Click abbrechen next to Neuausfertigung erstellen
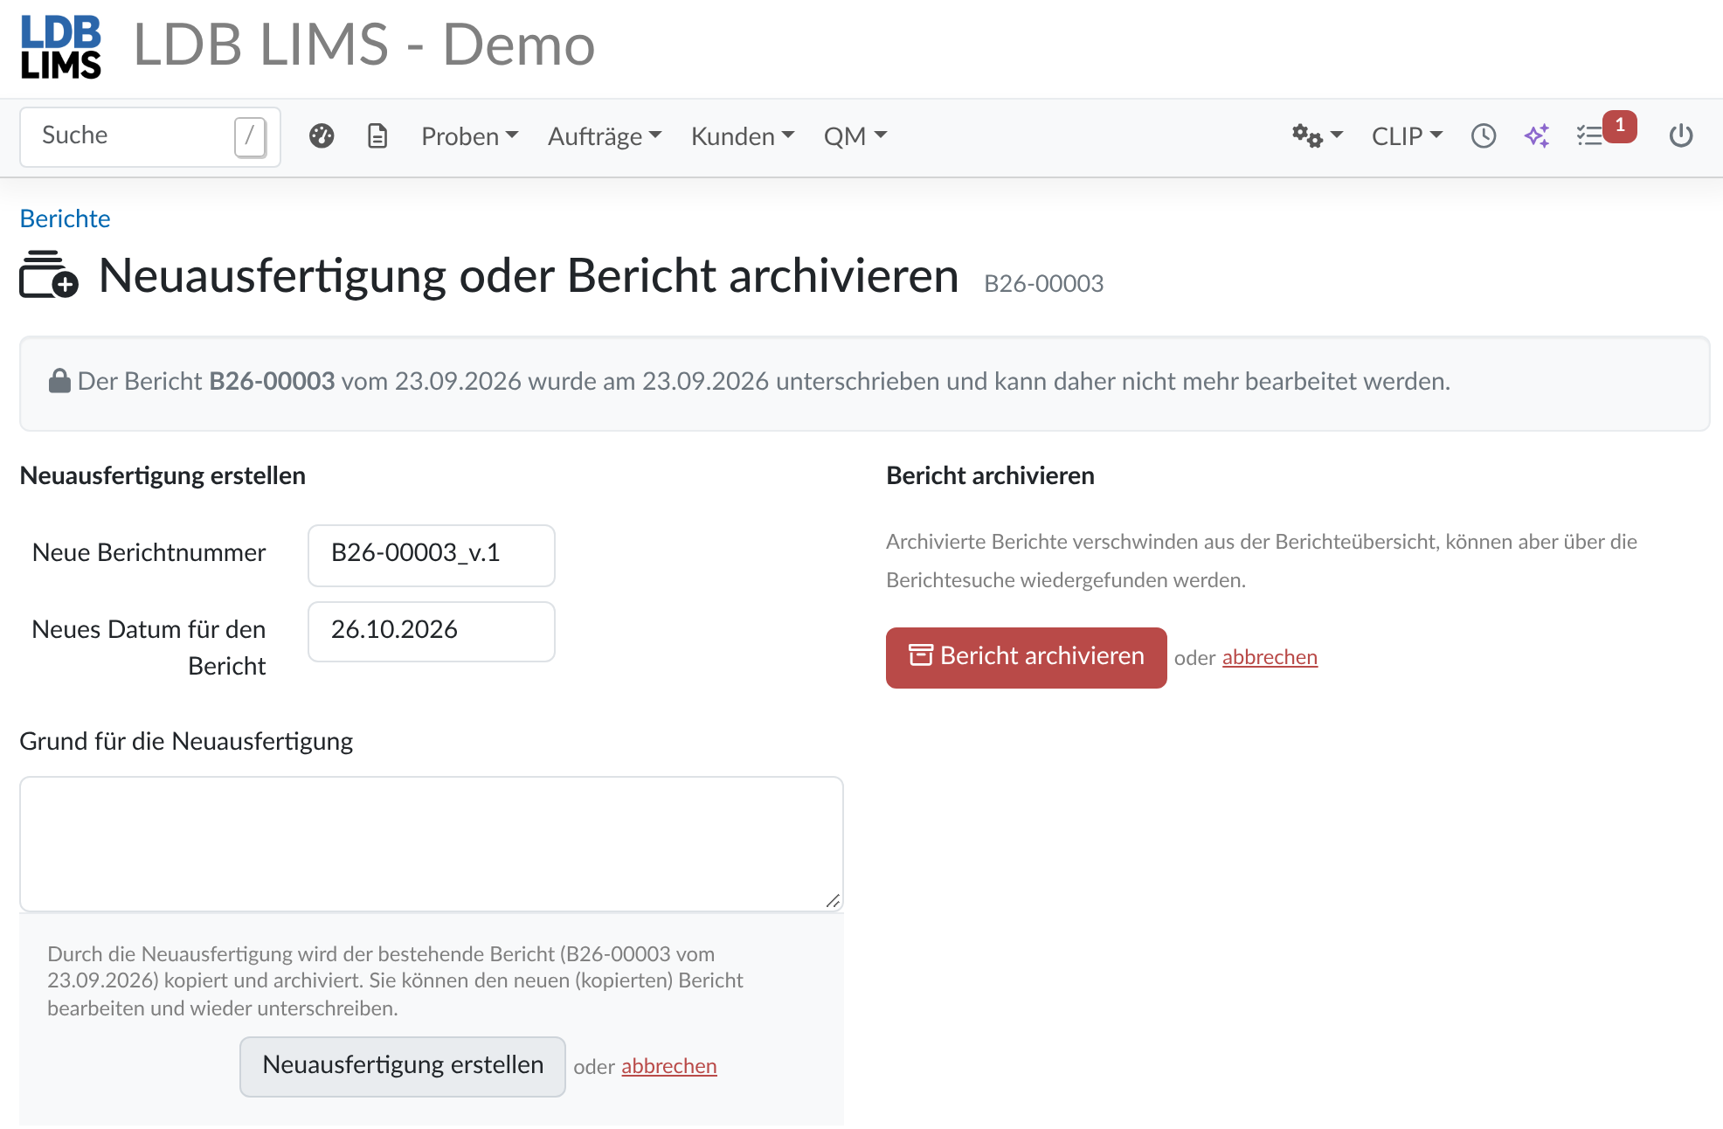 669,1067
